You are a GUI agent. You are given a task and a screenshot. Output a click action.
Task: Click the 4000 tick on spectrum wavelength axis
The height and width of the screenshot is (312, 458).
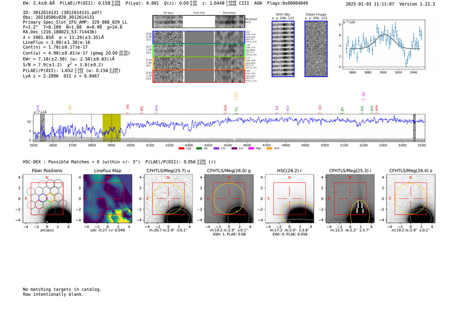coord(131,145)
